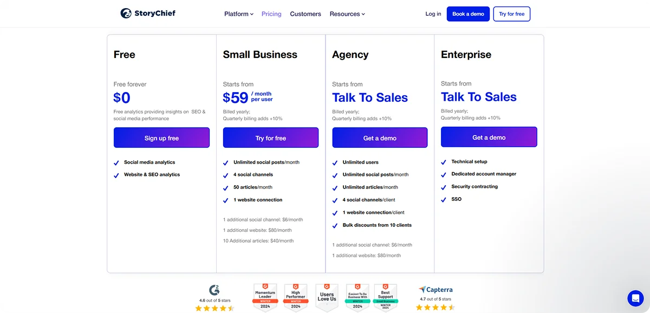Click Sign up free under Free plan

click(x=161, y=138)
